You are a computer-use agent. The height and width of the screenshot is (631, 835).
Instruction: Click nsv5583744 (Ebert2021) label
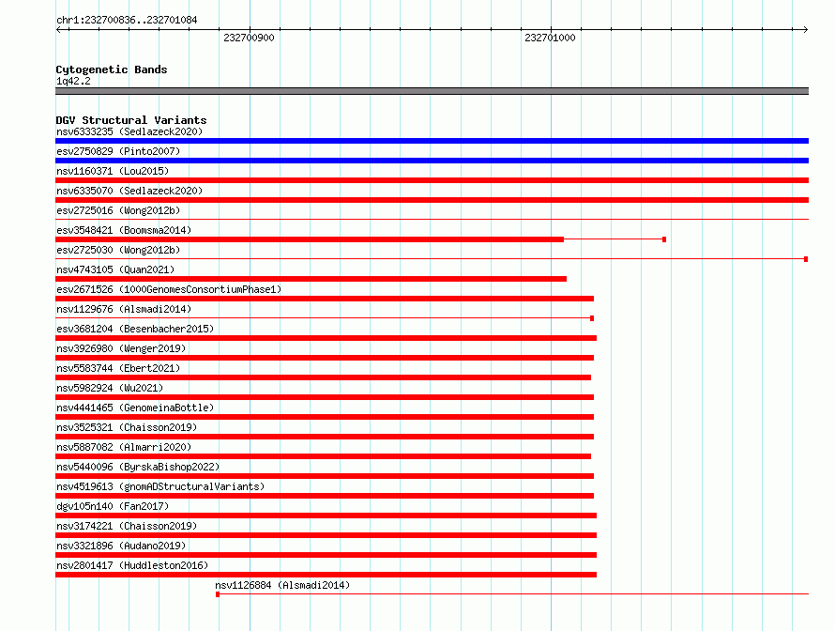[118, 368]
